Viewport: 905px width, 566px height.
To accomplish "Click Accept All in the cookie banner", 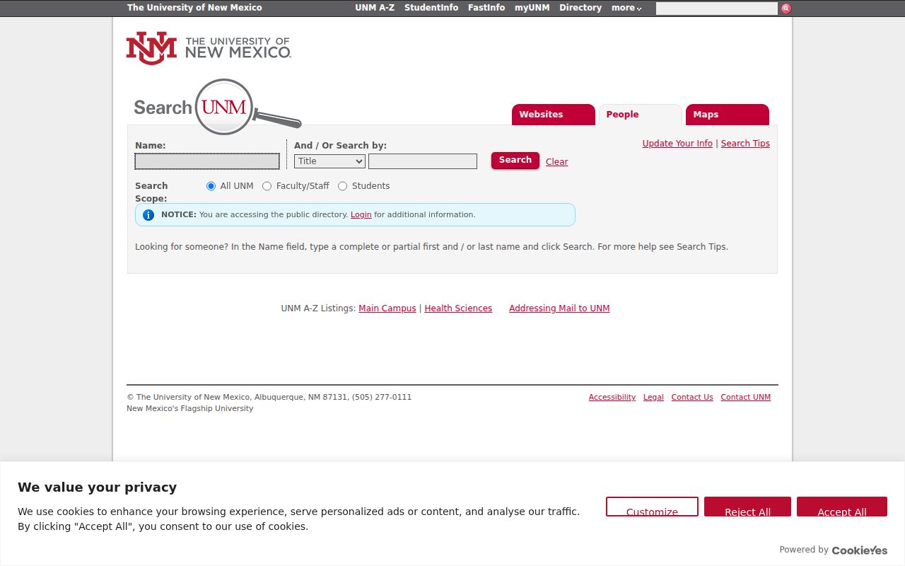I will tap(842, 507).
